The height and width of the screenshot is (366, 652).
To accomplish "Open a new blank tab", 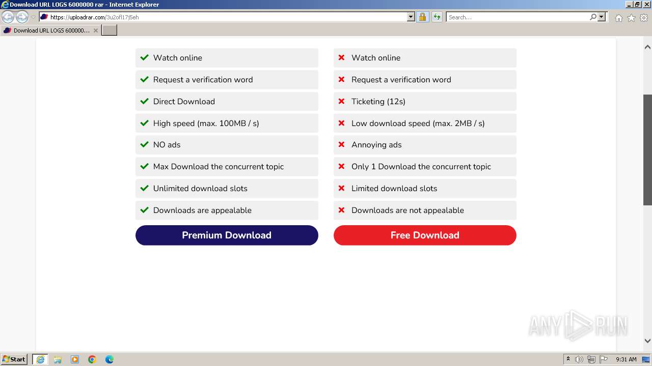I will coord(110,30).
